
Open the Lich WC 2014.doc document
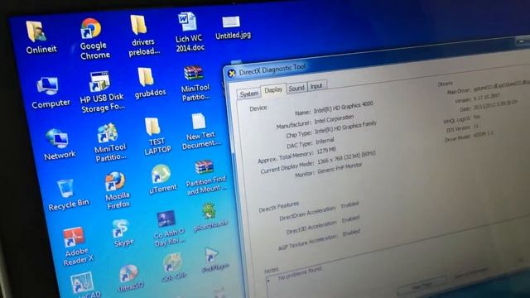click(x=186, y=22)
